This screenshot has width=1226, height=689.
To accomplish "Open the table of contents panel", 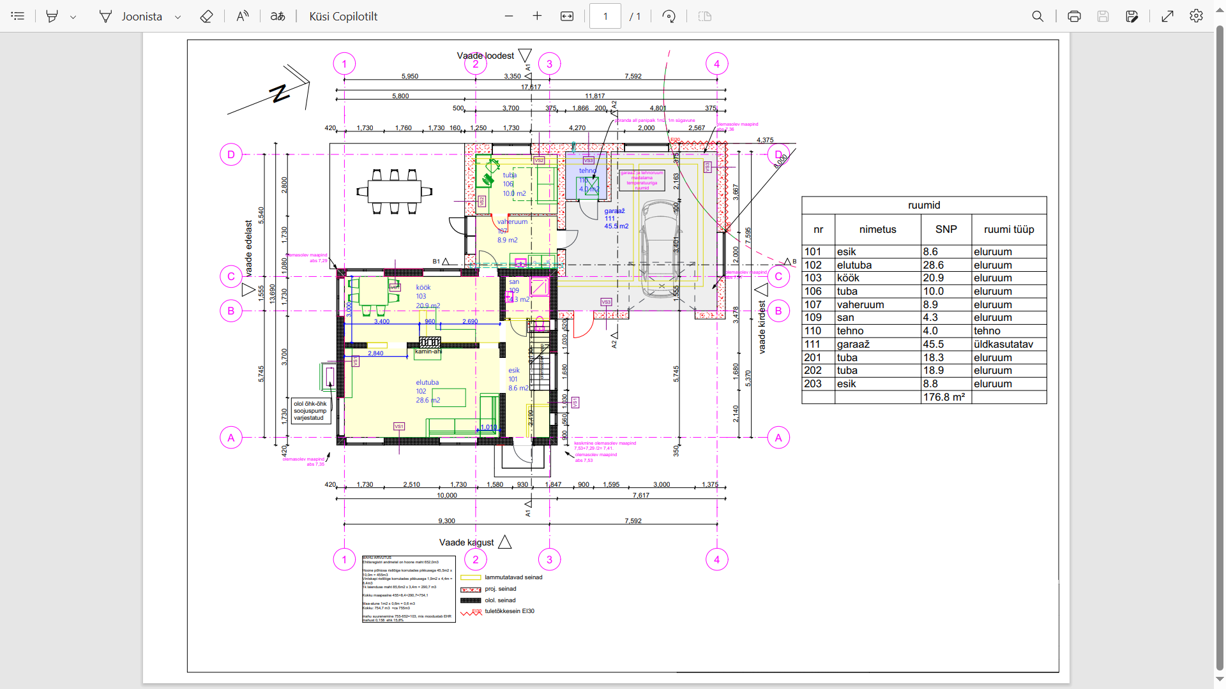I will 18,16.
